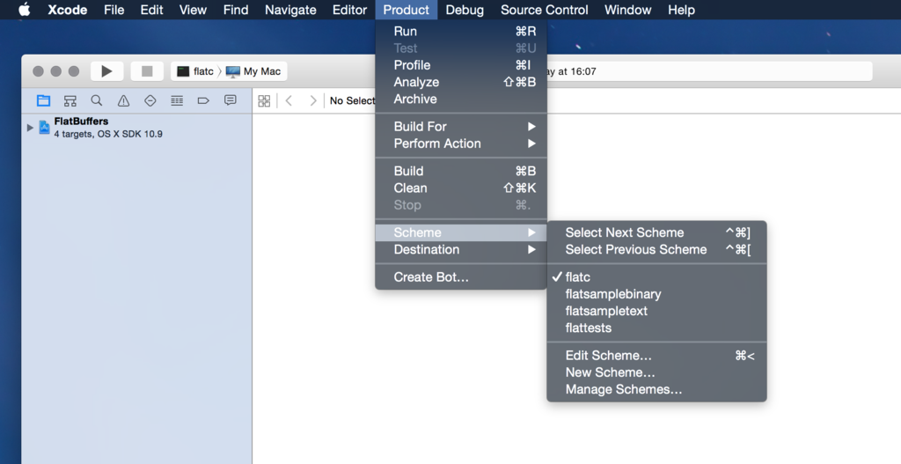Switch to flatsamplebinary scheme

tap(656, 294)
